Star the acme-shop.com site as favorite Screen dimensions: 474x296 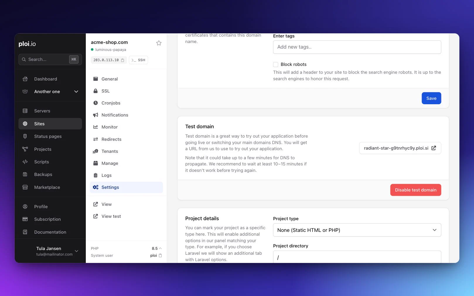(x=159, y=43)
